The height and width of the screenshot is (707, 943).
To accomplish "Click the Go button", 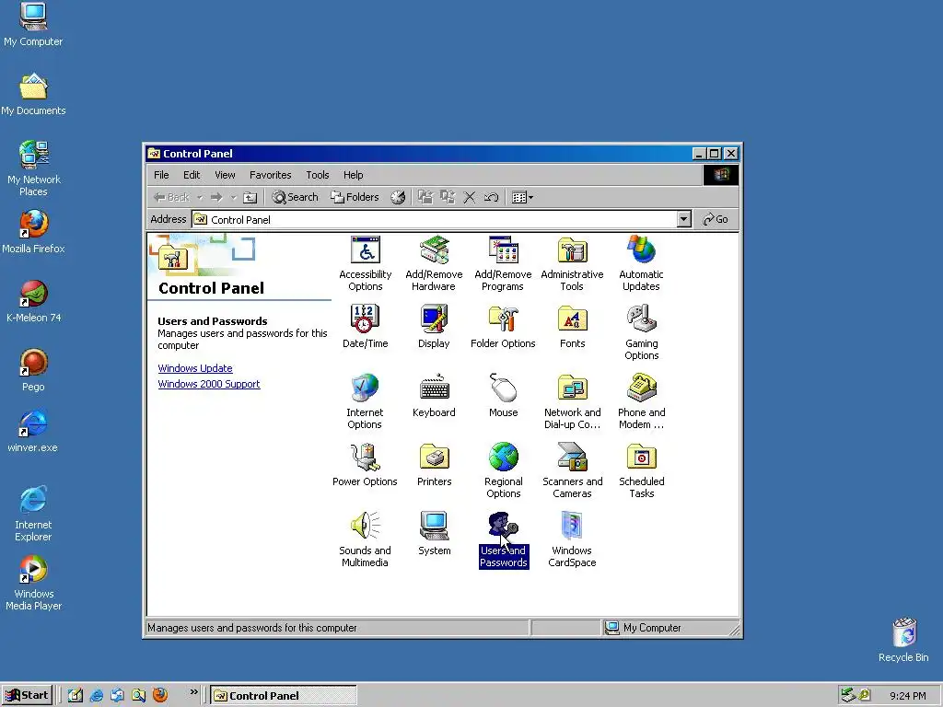I will pos(716,219).
